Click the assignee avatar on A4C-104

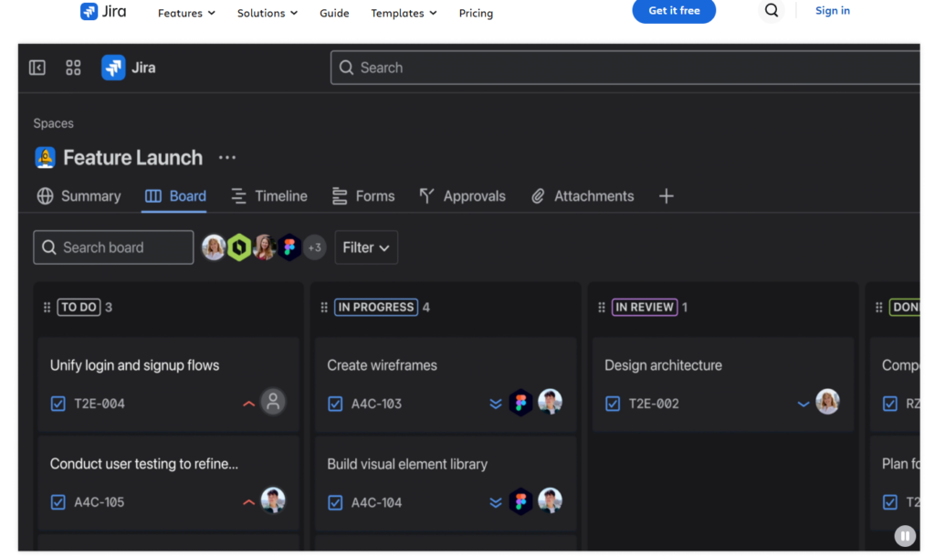click(x=550, y=501)
